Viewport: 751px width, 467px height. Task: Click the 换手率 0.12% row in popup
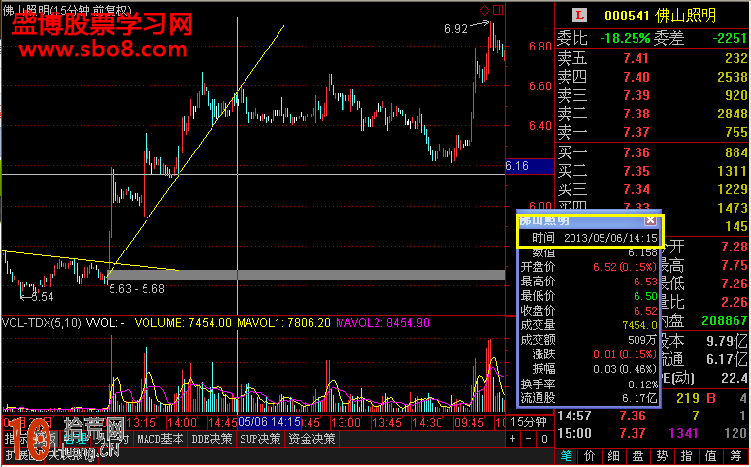tap(589, 384)
